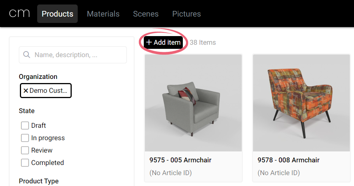Remove Demo Customer organization filter via X
This screenshot has width=354, height=186.
[x=26, y=91]
